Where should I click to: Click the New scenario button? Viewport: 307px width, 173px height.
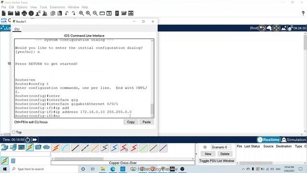208,154
